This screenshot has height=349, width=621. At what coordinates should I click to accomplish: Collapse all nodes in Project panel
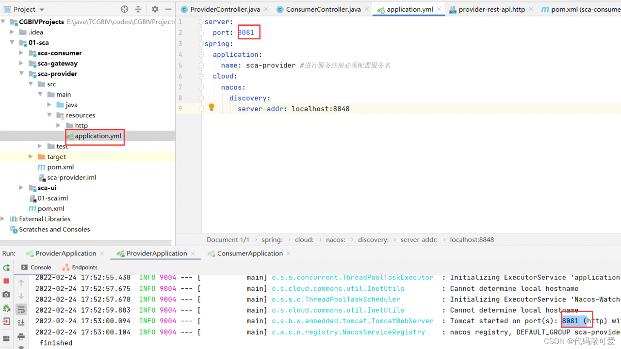(x=138, y=9)
